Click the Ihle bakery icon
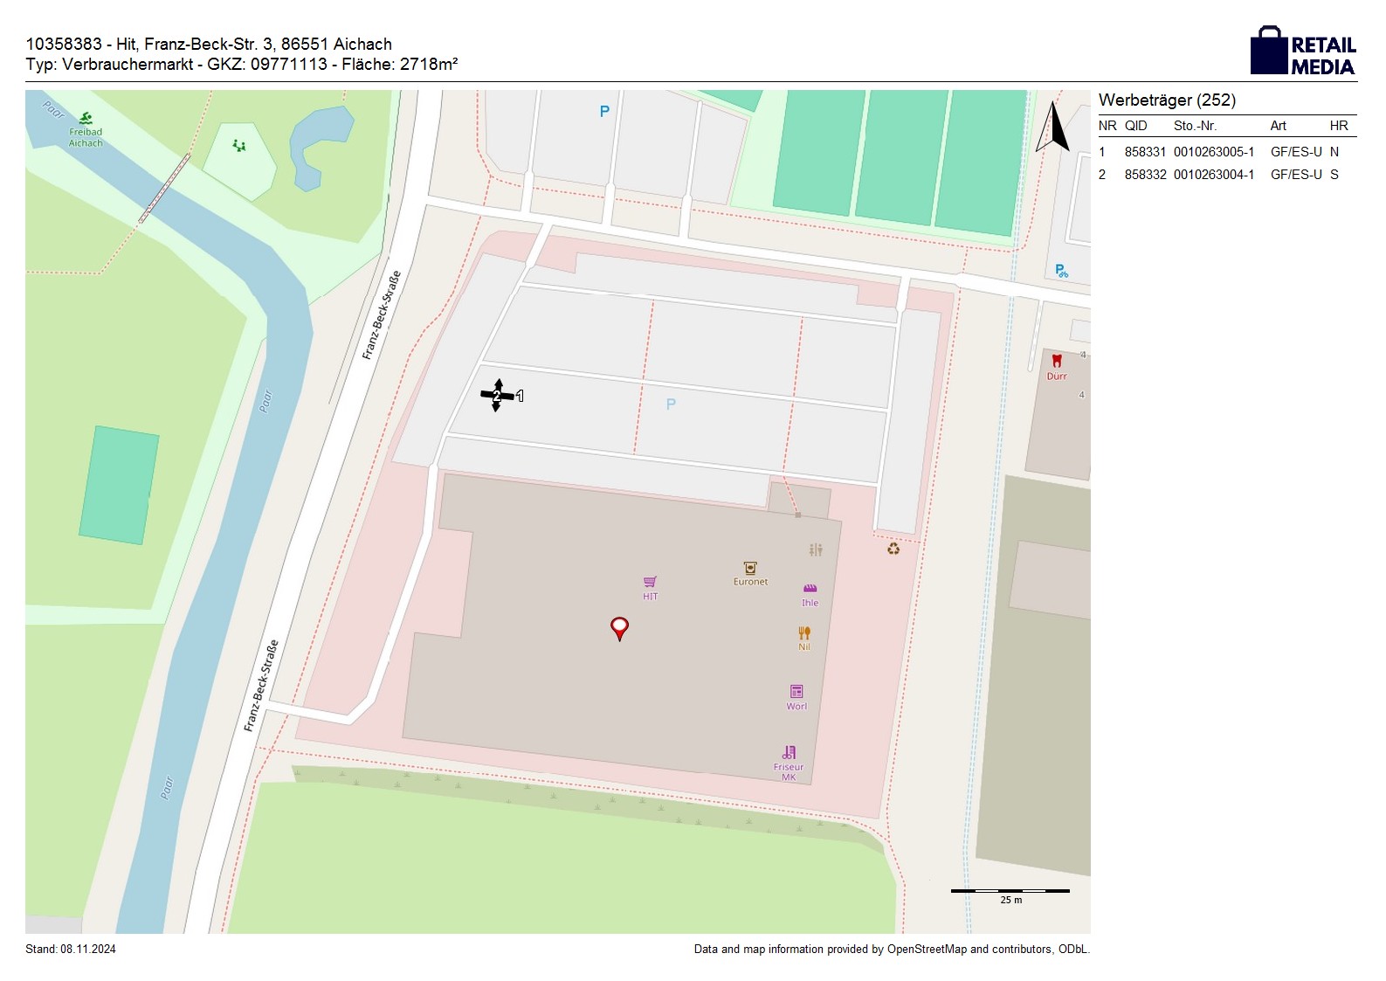 810,589
